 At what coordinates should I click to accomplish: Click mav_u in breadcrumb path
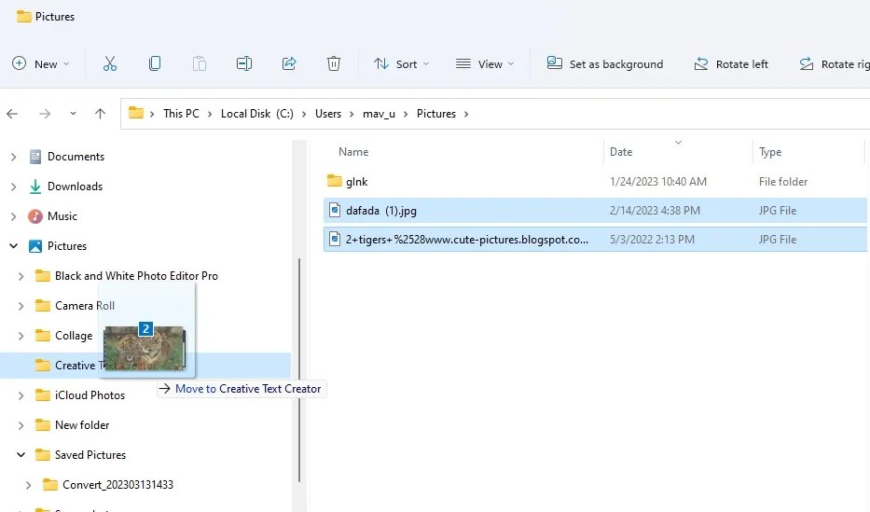click(379, 113)
